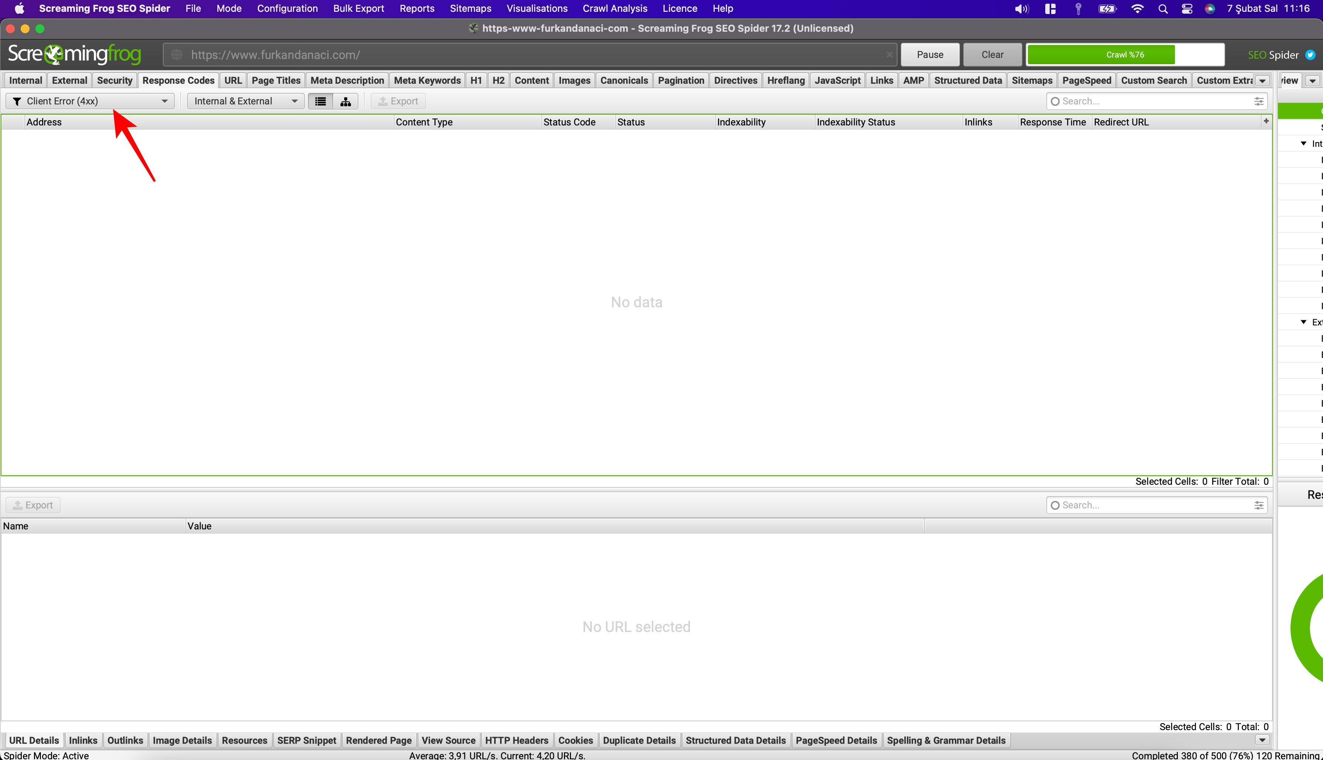
Task: Add column with plus icon
Action: pyautogui.click(x=1266, y=121)
